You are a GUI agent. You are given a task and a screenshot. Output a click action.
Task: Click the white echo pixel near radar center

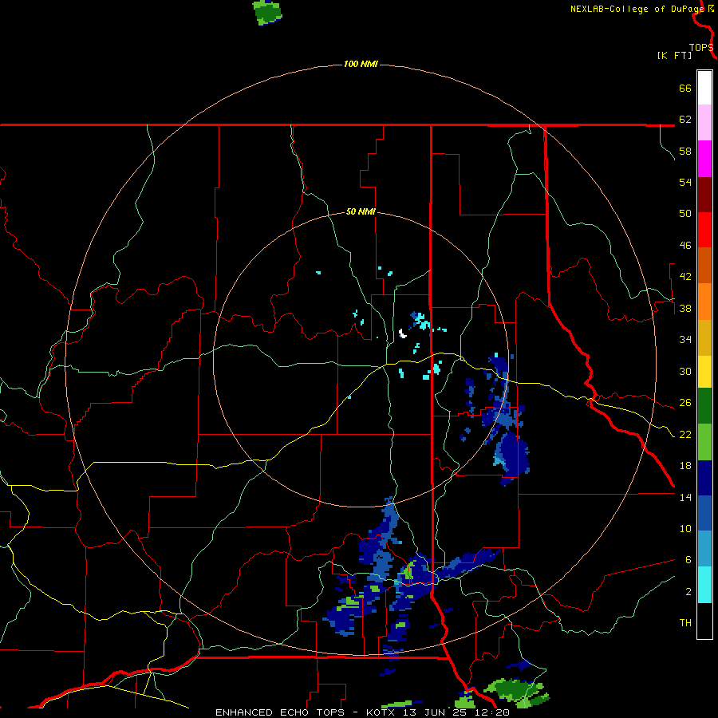(403, 333)
